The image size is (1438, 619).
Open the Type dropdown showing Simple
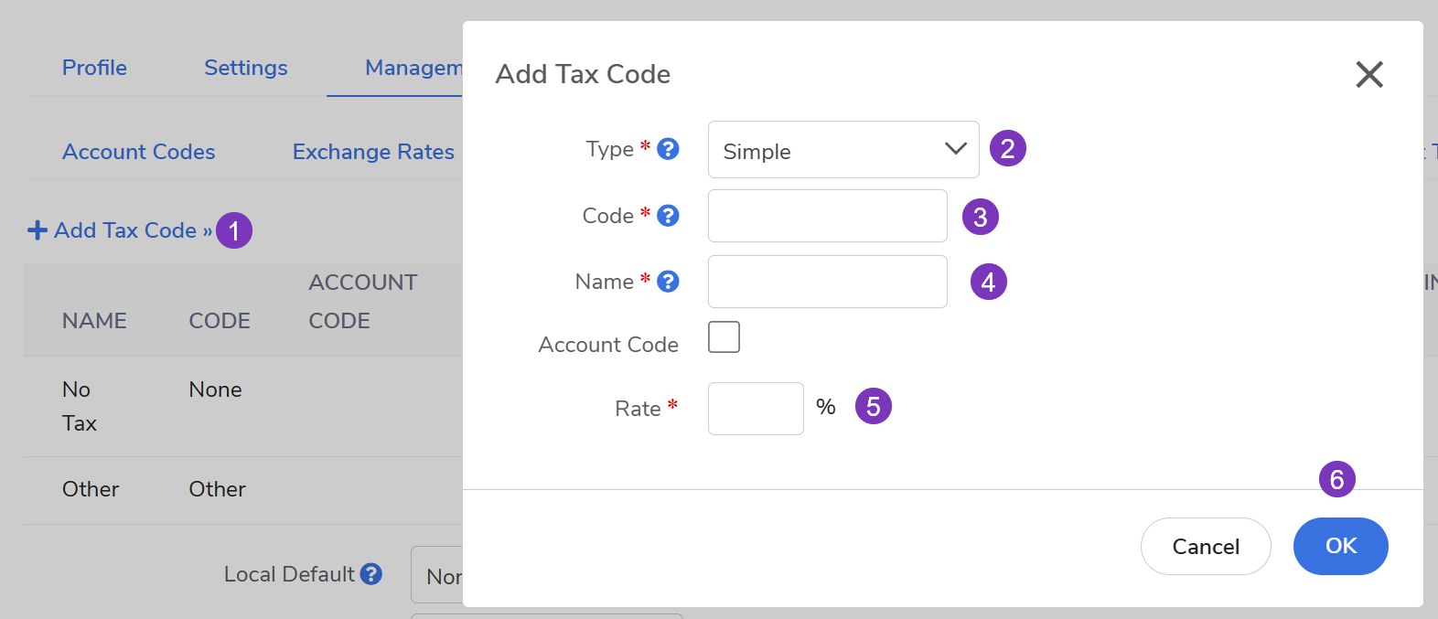[842, 150]
